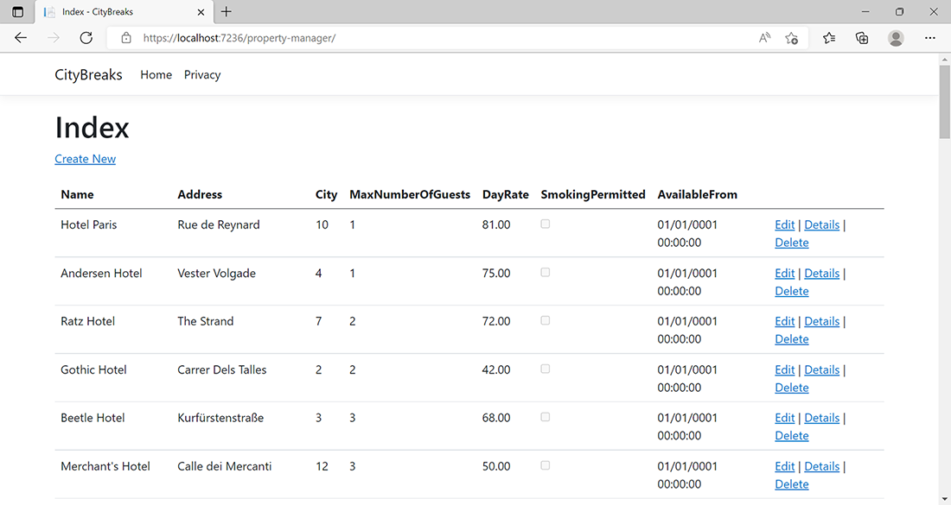951x505 pixels.
Task: Click the SmokingPermitted column header
Action: pyautogui.click(x=593, y=194)
